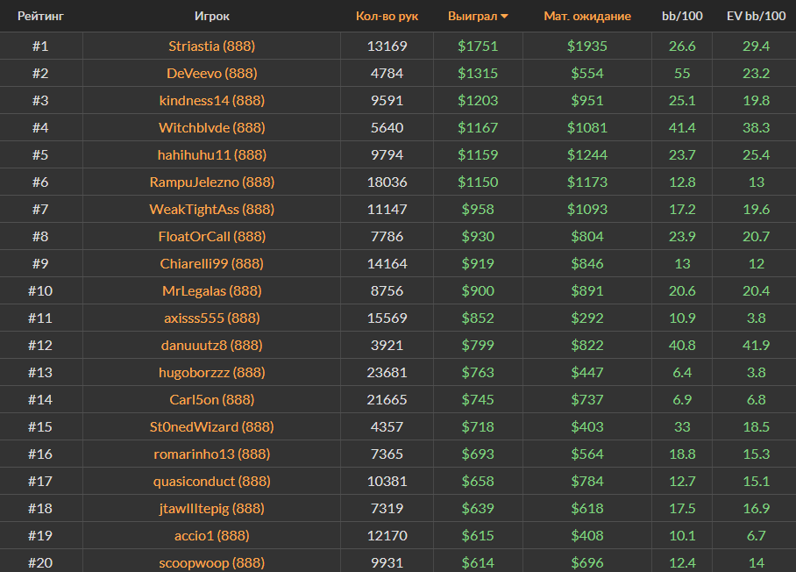The width and height of the screenshot is (796, 572).
Task: Click the Рейтинг column header
Action: pyautogui.click(x=40, y=16)
